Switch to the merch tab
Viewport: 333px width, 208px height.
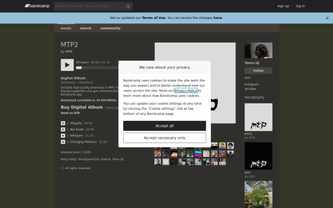pyautogui.click(x=85, y=28)
